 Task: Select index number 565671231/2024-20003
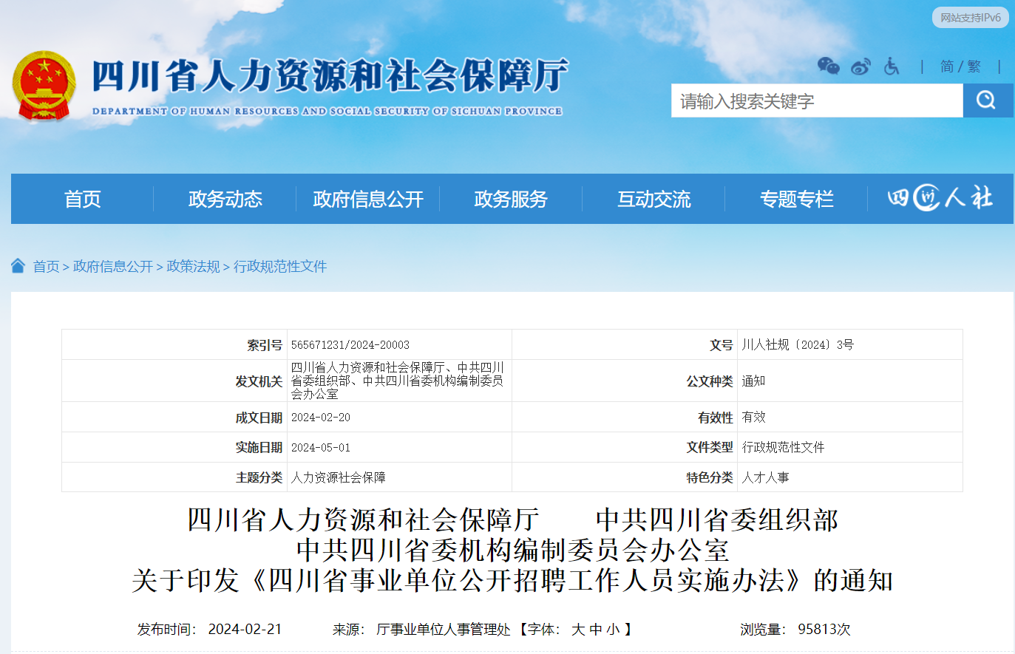[x=350, y=345]
